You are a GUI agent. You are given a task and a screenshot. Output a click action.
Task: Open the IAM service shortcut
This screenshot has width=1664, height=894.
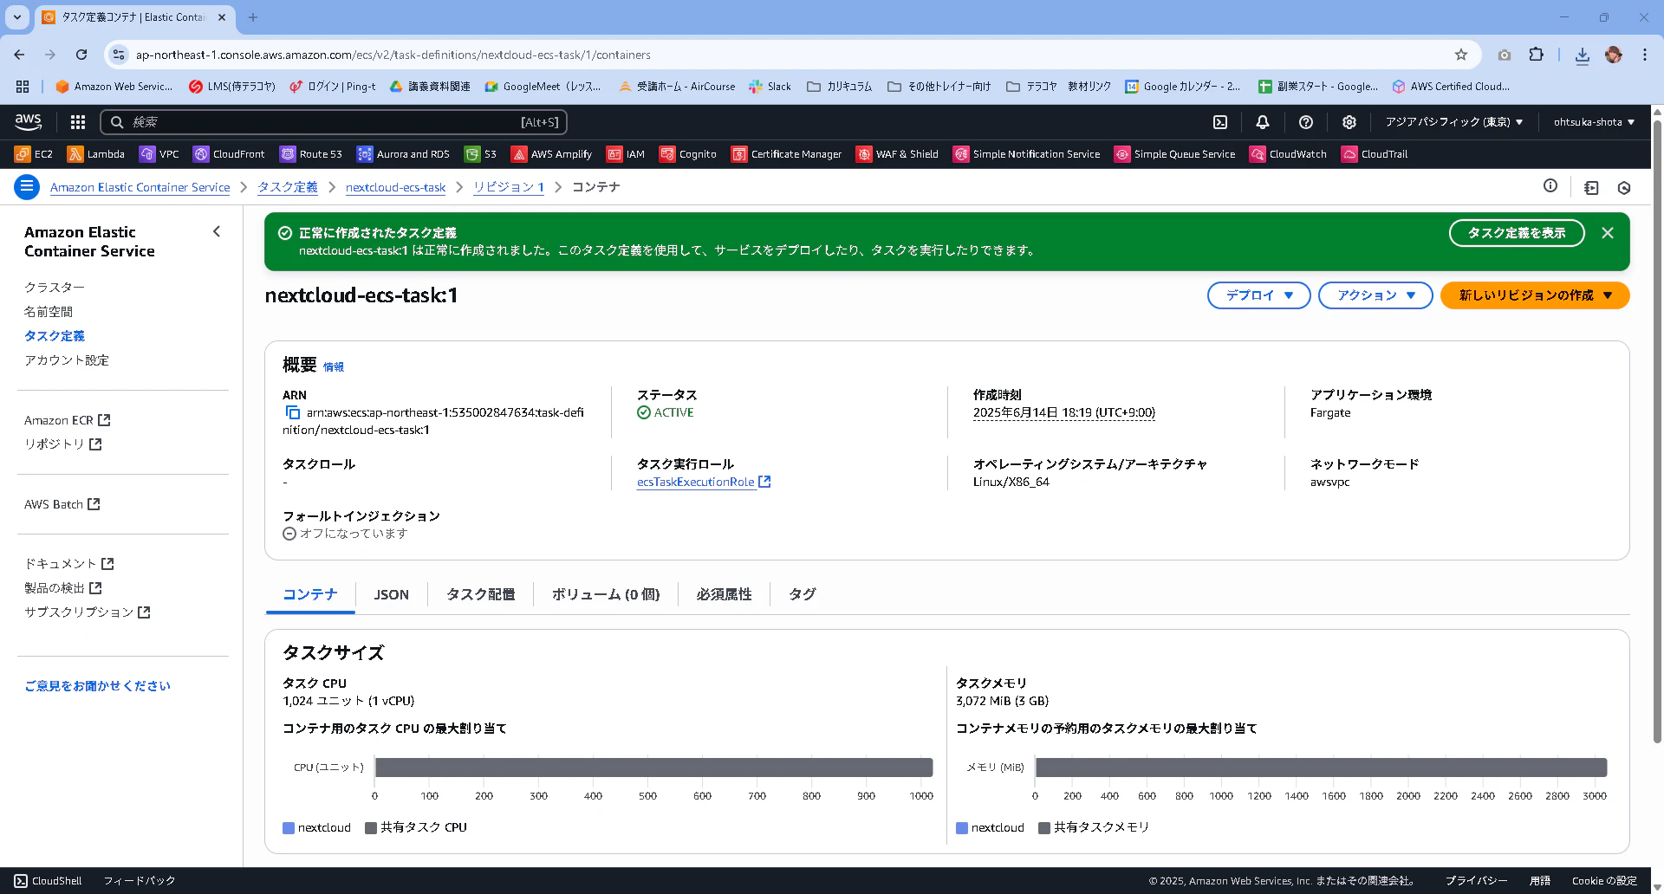[x=626, y=154]
